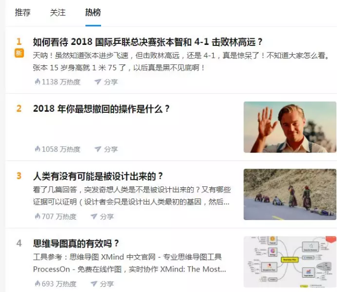Click the flame icon beside 1058 万热度

(37, 149)
